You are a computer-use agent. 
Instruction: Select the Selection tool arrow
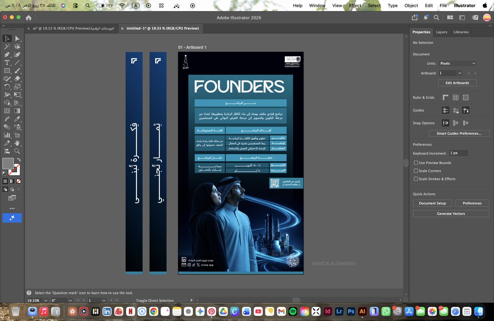coord(7,38)
